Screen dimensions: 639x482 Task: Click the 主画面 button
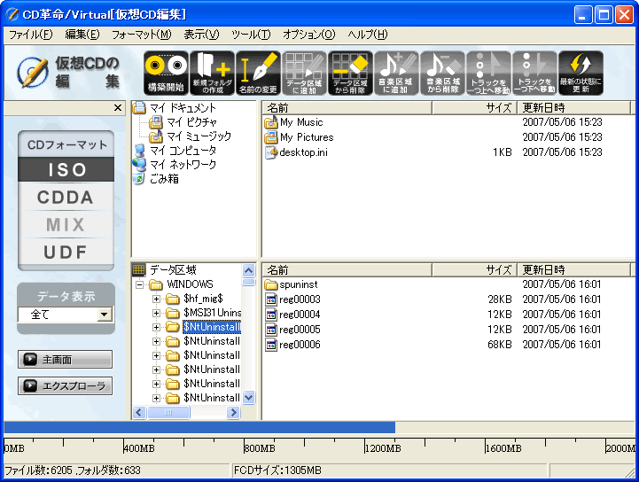click(66, 360)
